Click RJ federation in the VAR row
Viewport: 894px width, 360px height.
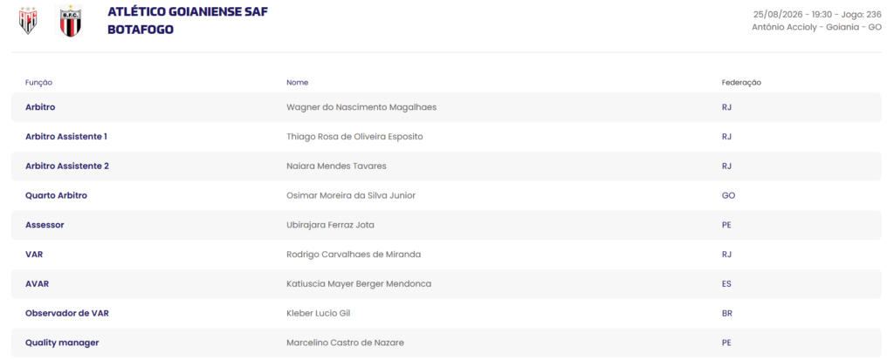(x=726, y=255)
